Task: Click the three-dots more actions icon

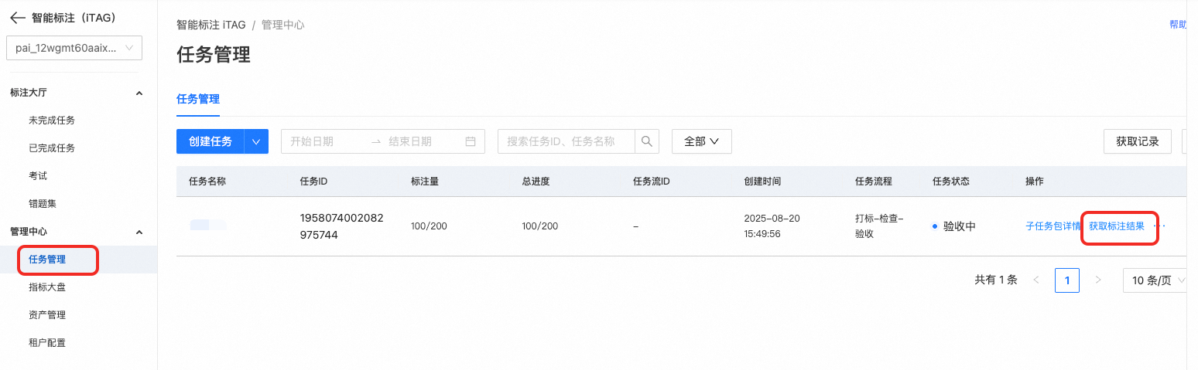Action: 1159,226
